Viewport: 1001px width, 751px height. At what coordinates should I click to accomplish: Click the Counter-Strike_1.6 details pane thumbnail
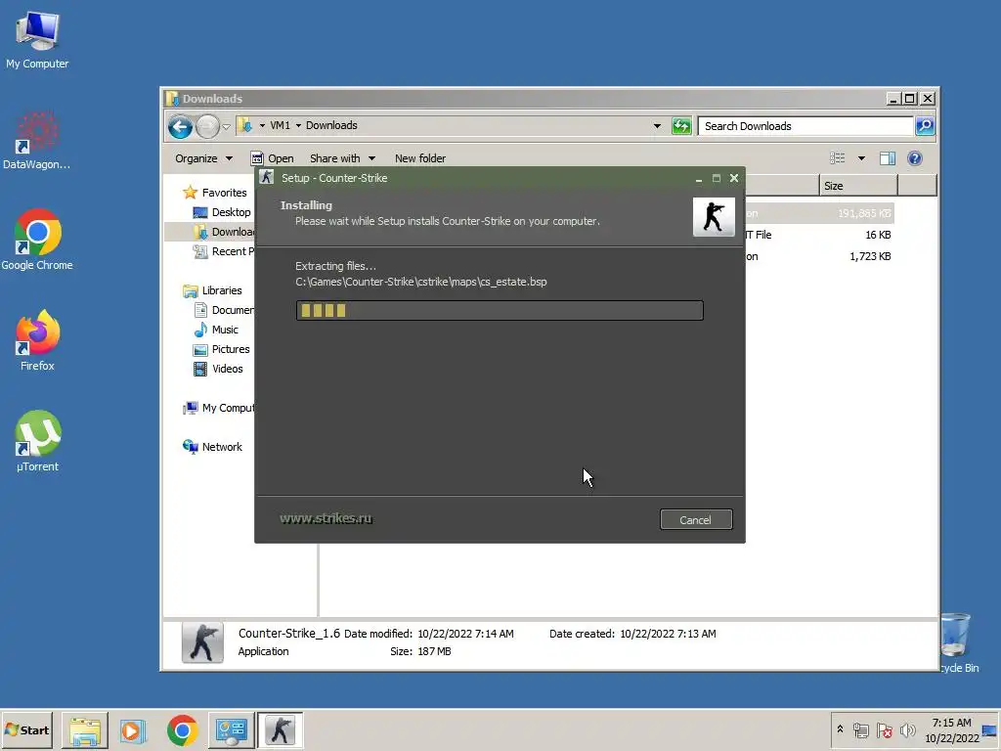pos(202,642)
